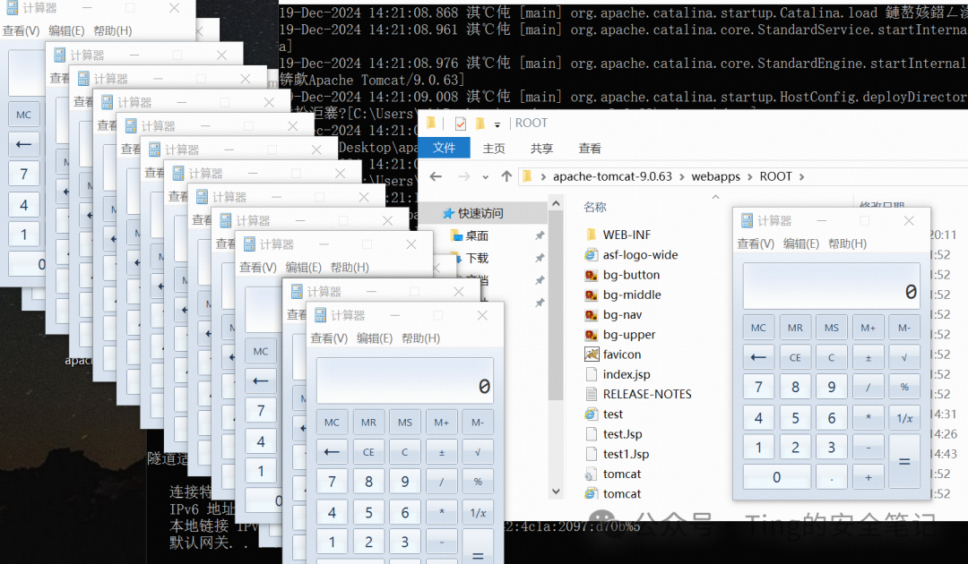Switch to the 共享 ribbon tab

click(541, 148)
